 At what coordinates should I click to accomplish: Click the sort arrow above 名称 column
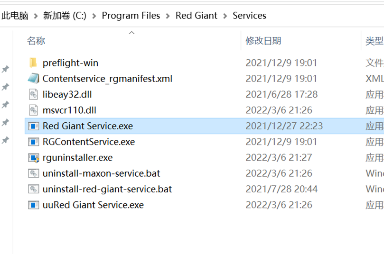(132, 33)
